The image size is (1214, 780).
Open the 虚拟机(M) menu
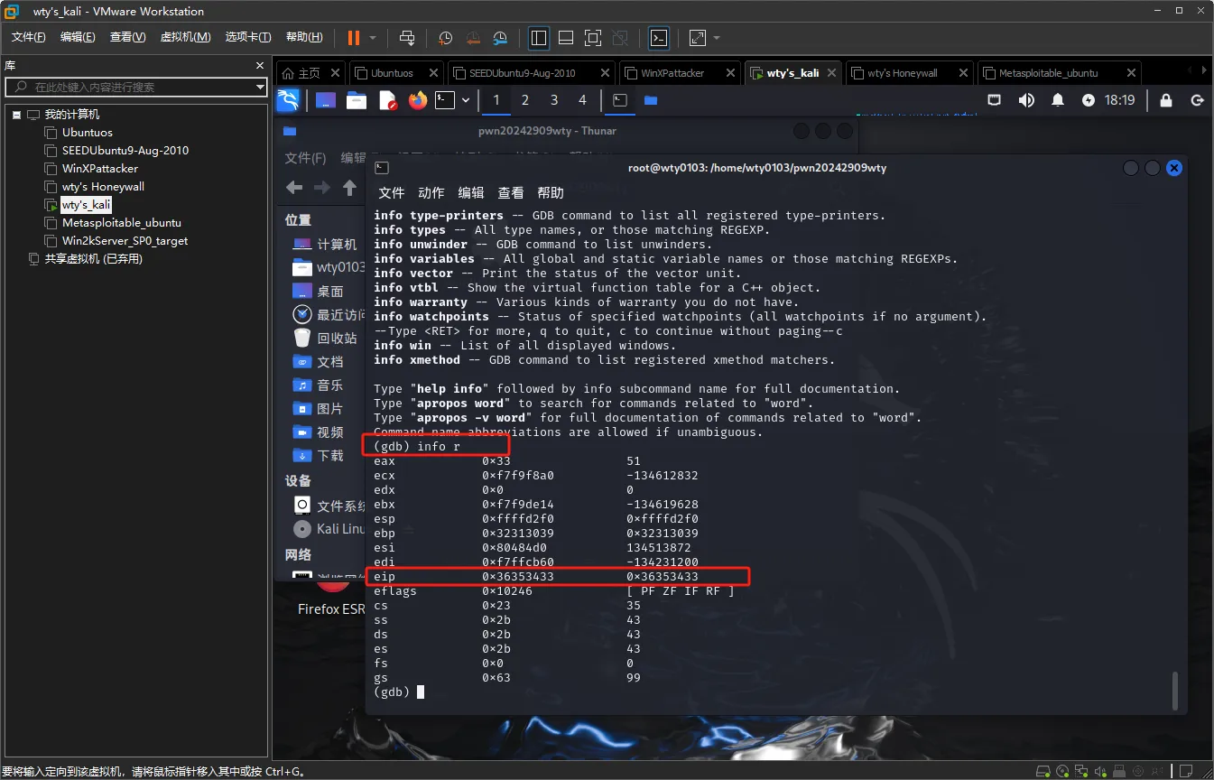click(185, 37)
